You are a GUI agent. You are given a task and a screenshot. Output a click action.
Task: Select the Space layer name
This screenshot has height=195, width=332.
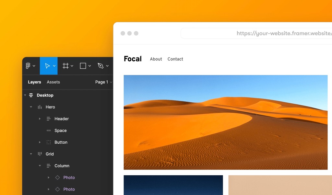point(61,130)
